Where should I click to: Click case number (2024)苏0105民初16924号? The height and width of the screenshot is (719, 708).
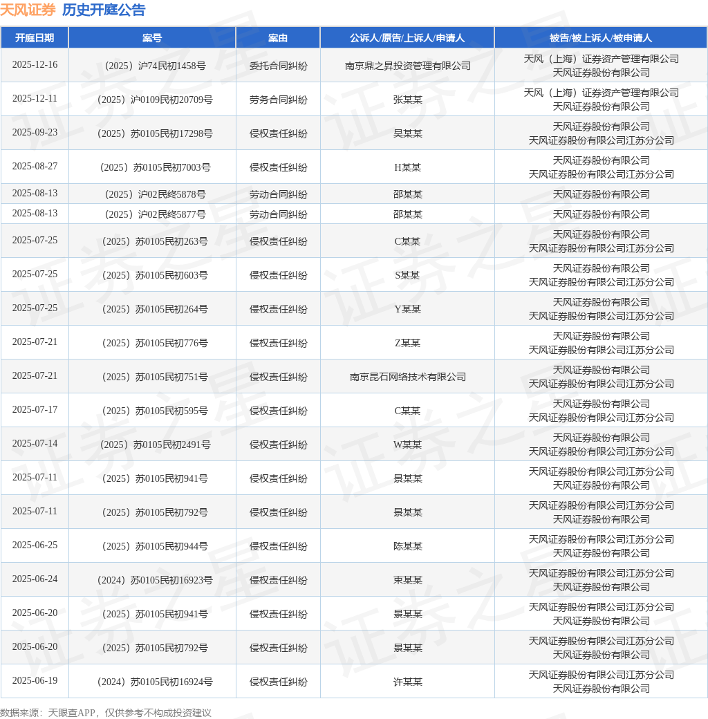155,682
